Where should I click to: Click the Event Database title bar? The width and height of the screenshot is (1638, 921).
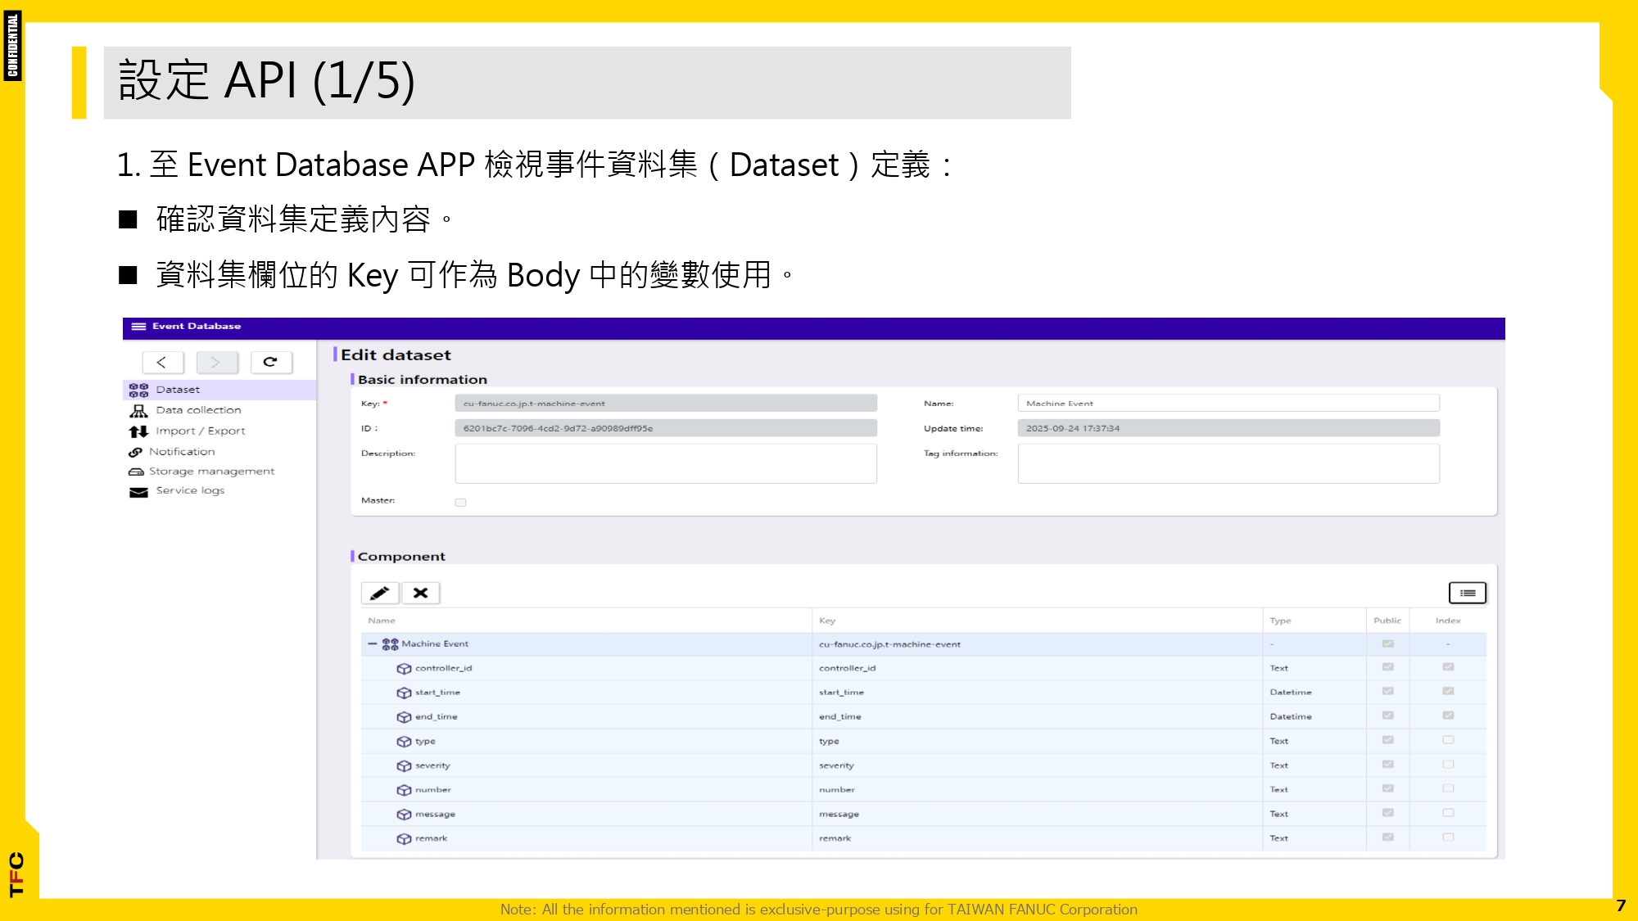[195, 327]
